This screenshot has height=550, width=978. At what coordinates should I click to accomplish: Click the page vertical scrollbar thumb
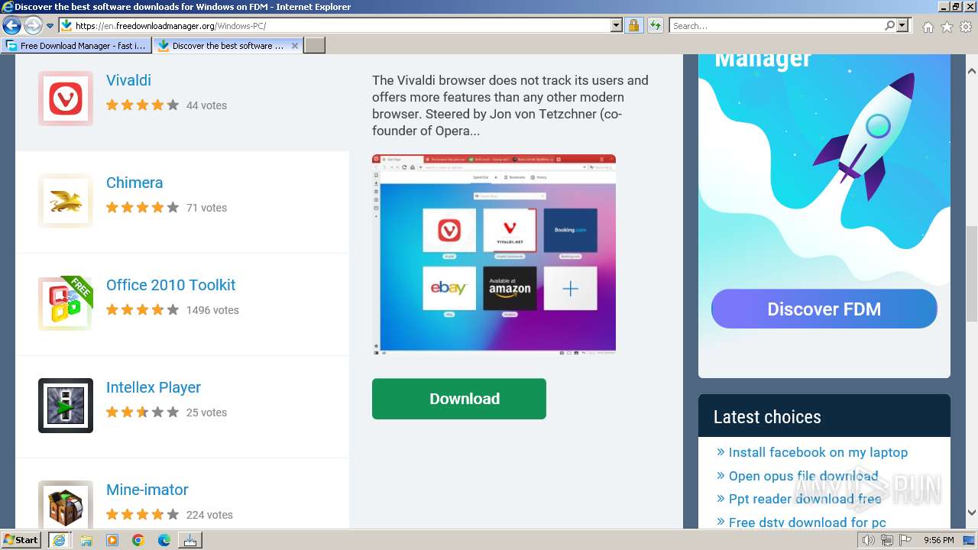pos(972,275)
